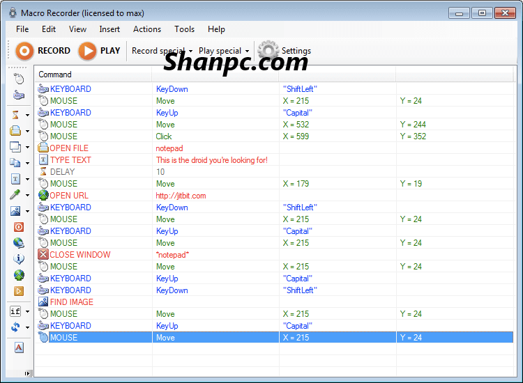Click the 'if' statement icon in sidebar
The width and height of the screenshot is (523, 383).
point(15,311)
